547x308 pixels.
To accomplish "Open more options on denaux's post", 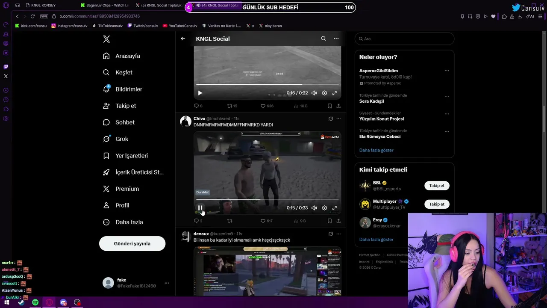I will coord(338,234).
